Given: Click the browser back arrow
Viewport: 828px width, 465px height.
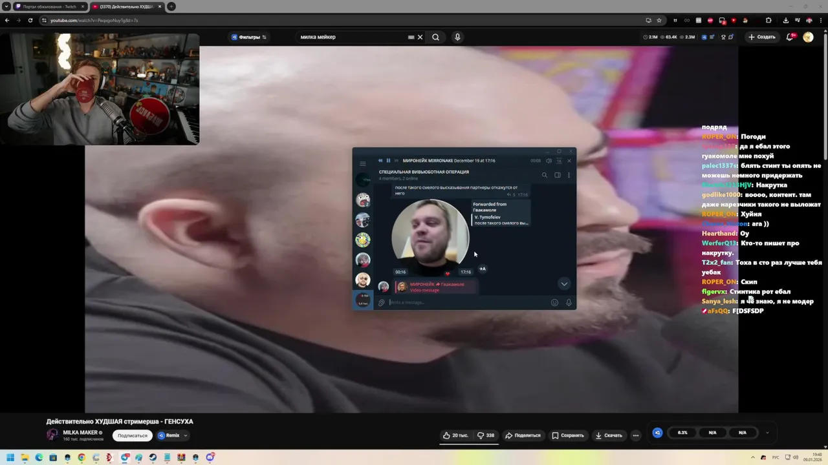Looking at the screenshot, I should [7, 20].
